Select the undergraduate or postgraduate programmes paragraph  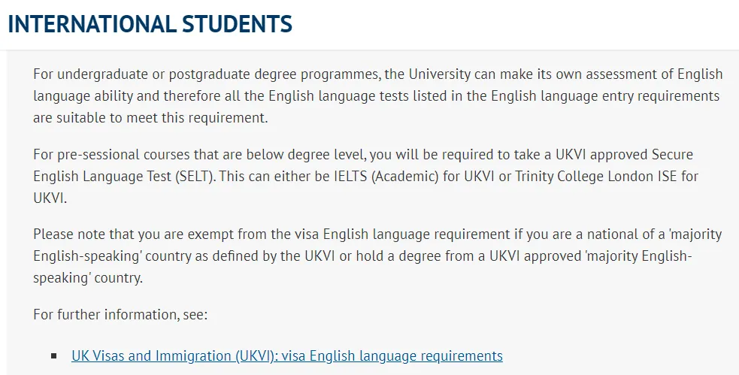pyautogui.click(x=377, y=95)
